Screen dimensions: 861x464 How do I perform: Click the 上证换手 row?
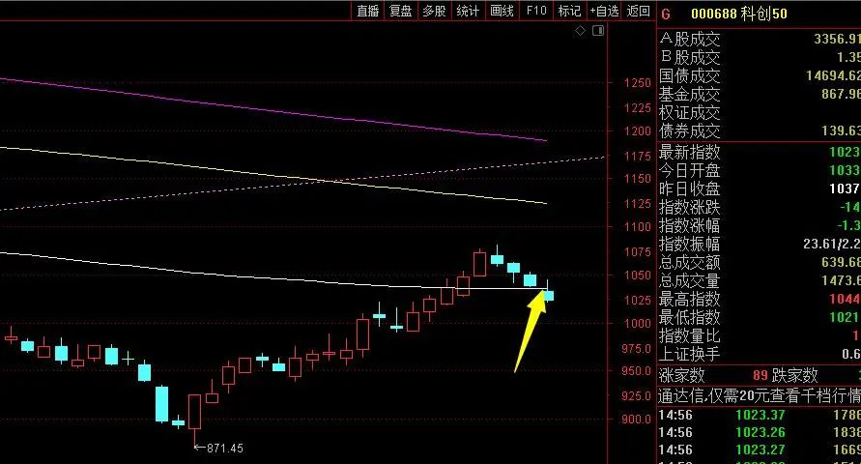[760, 354]
